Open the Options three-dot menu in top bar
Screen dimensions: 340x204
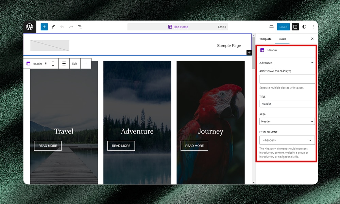(x=313, y=27)
